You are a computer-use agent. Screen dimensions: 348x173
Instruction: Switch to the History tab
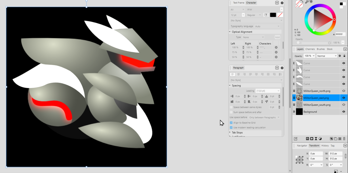(x=325, y=146)
